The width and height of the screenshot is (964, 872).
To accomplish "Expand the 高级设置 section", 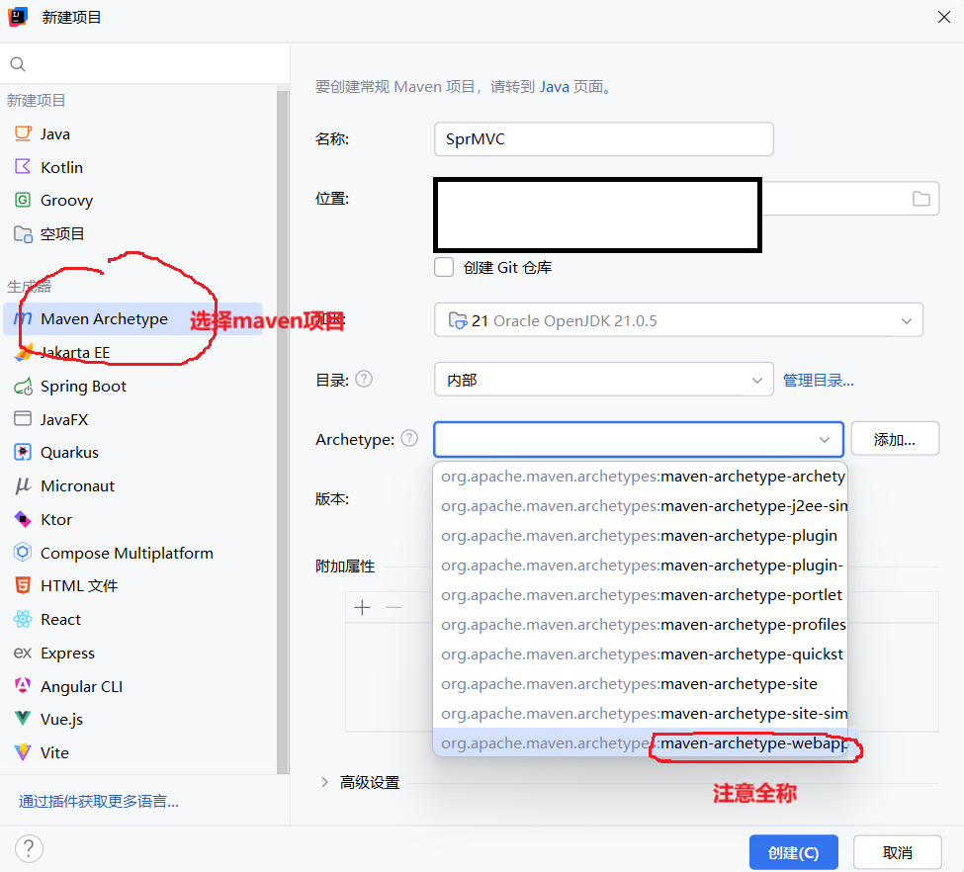I will [x=324, y=782].
